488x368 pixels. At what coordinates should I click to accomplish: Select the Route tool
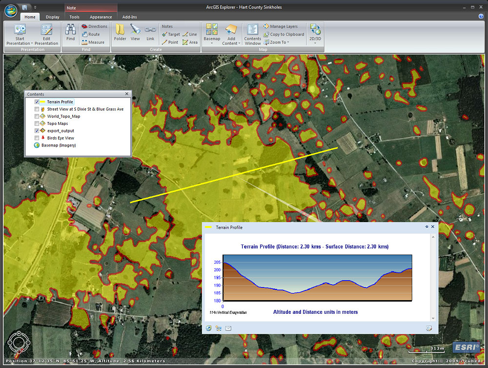click(x=91, y=34)
